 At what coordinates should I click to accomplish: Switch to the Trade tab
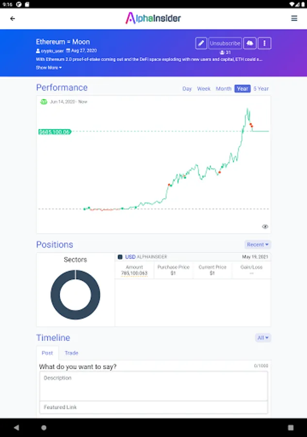click(x=71, y=353)
